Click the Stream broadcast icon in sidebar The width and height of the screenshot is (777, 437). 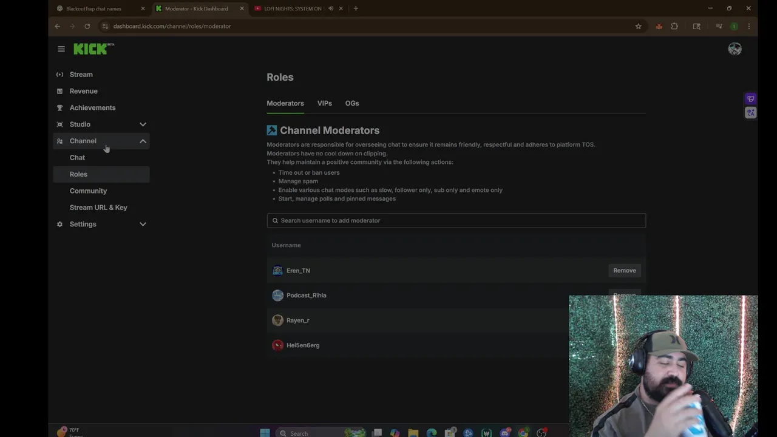[59, 75]
